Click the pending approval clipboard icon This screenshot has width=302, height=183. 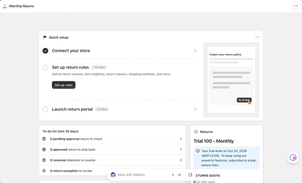coord(44,139)
